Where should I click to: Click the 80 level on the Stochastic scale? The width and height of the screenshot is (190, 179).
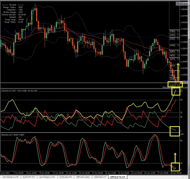181,141
